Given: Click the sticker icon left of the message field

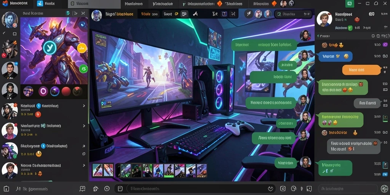Looking at the screenshot, I should [96, 189].
